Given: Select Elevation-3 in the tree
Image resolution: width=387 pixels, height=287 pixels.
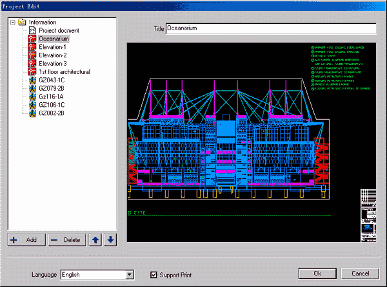Looking at the screenshot, I should point(53,64).
